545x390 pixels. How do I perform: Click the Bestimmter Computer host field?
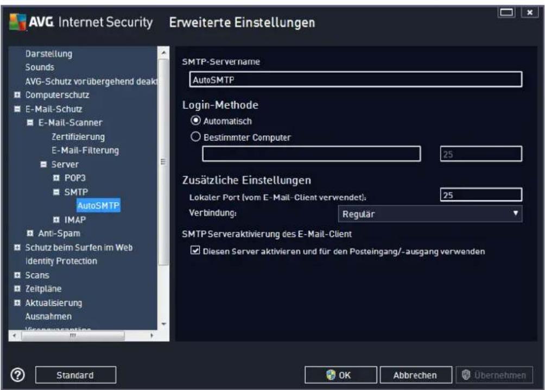(x=312, y=154)
